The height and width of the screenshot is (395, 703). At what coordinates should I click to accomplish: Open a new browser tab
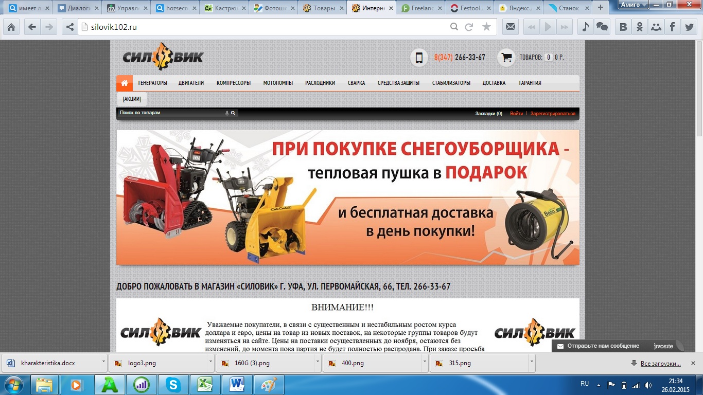tap(600, 8)
